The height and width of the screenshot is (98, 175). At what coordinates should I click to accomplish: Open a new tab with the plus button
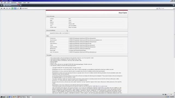point(21,5)
